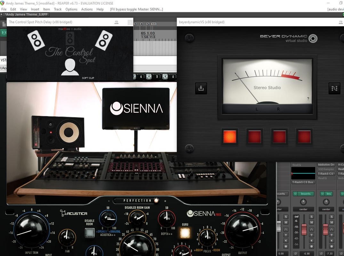Select the Andy James Theme_5.RPP project tab
344x256 pixels.
pos(27,14)
